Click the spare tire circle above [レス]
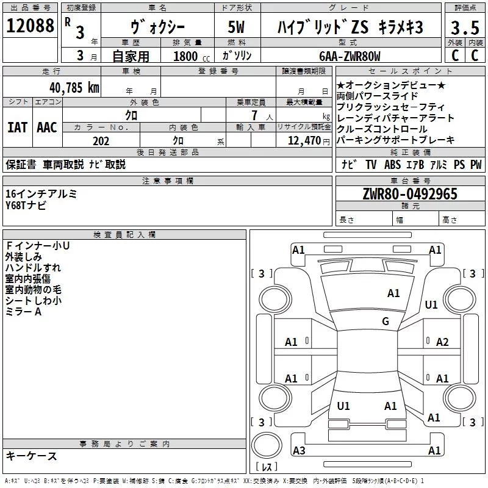This screenshot has width=488, height=488. click(267, 445)
